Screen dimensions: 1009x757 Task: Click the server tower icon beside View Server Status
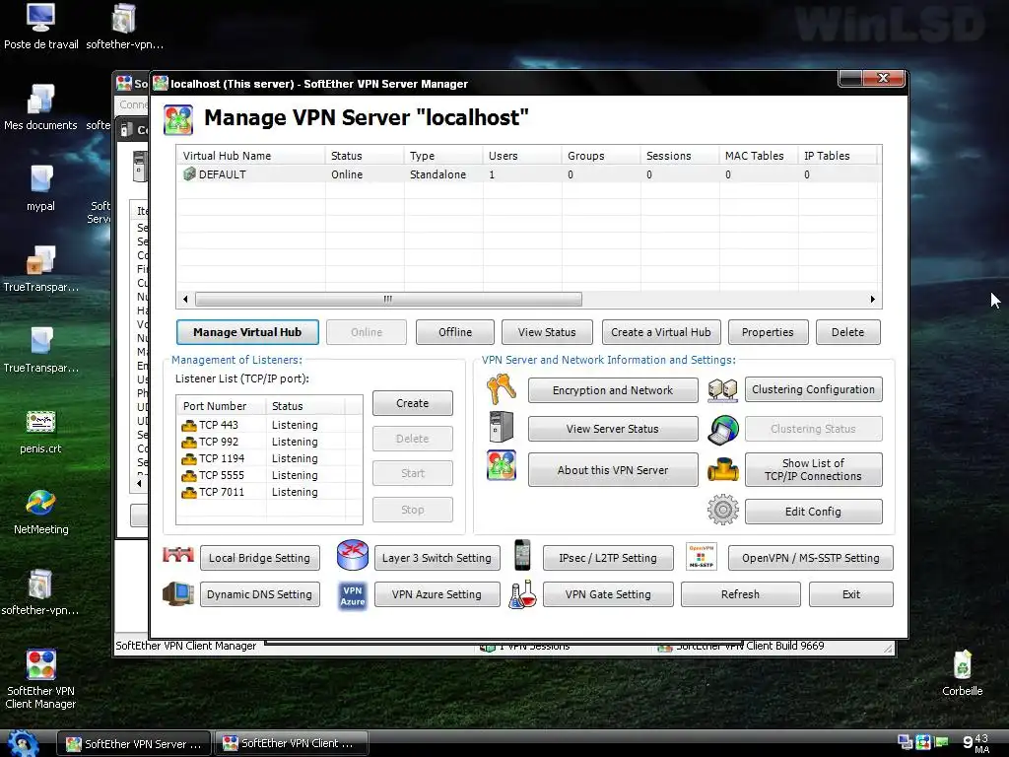pyautogui.click(x=502, y=427)
